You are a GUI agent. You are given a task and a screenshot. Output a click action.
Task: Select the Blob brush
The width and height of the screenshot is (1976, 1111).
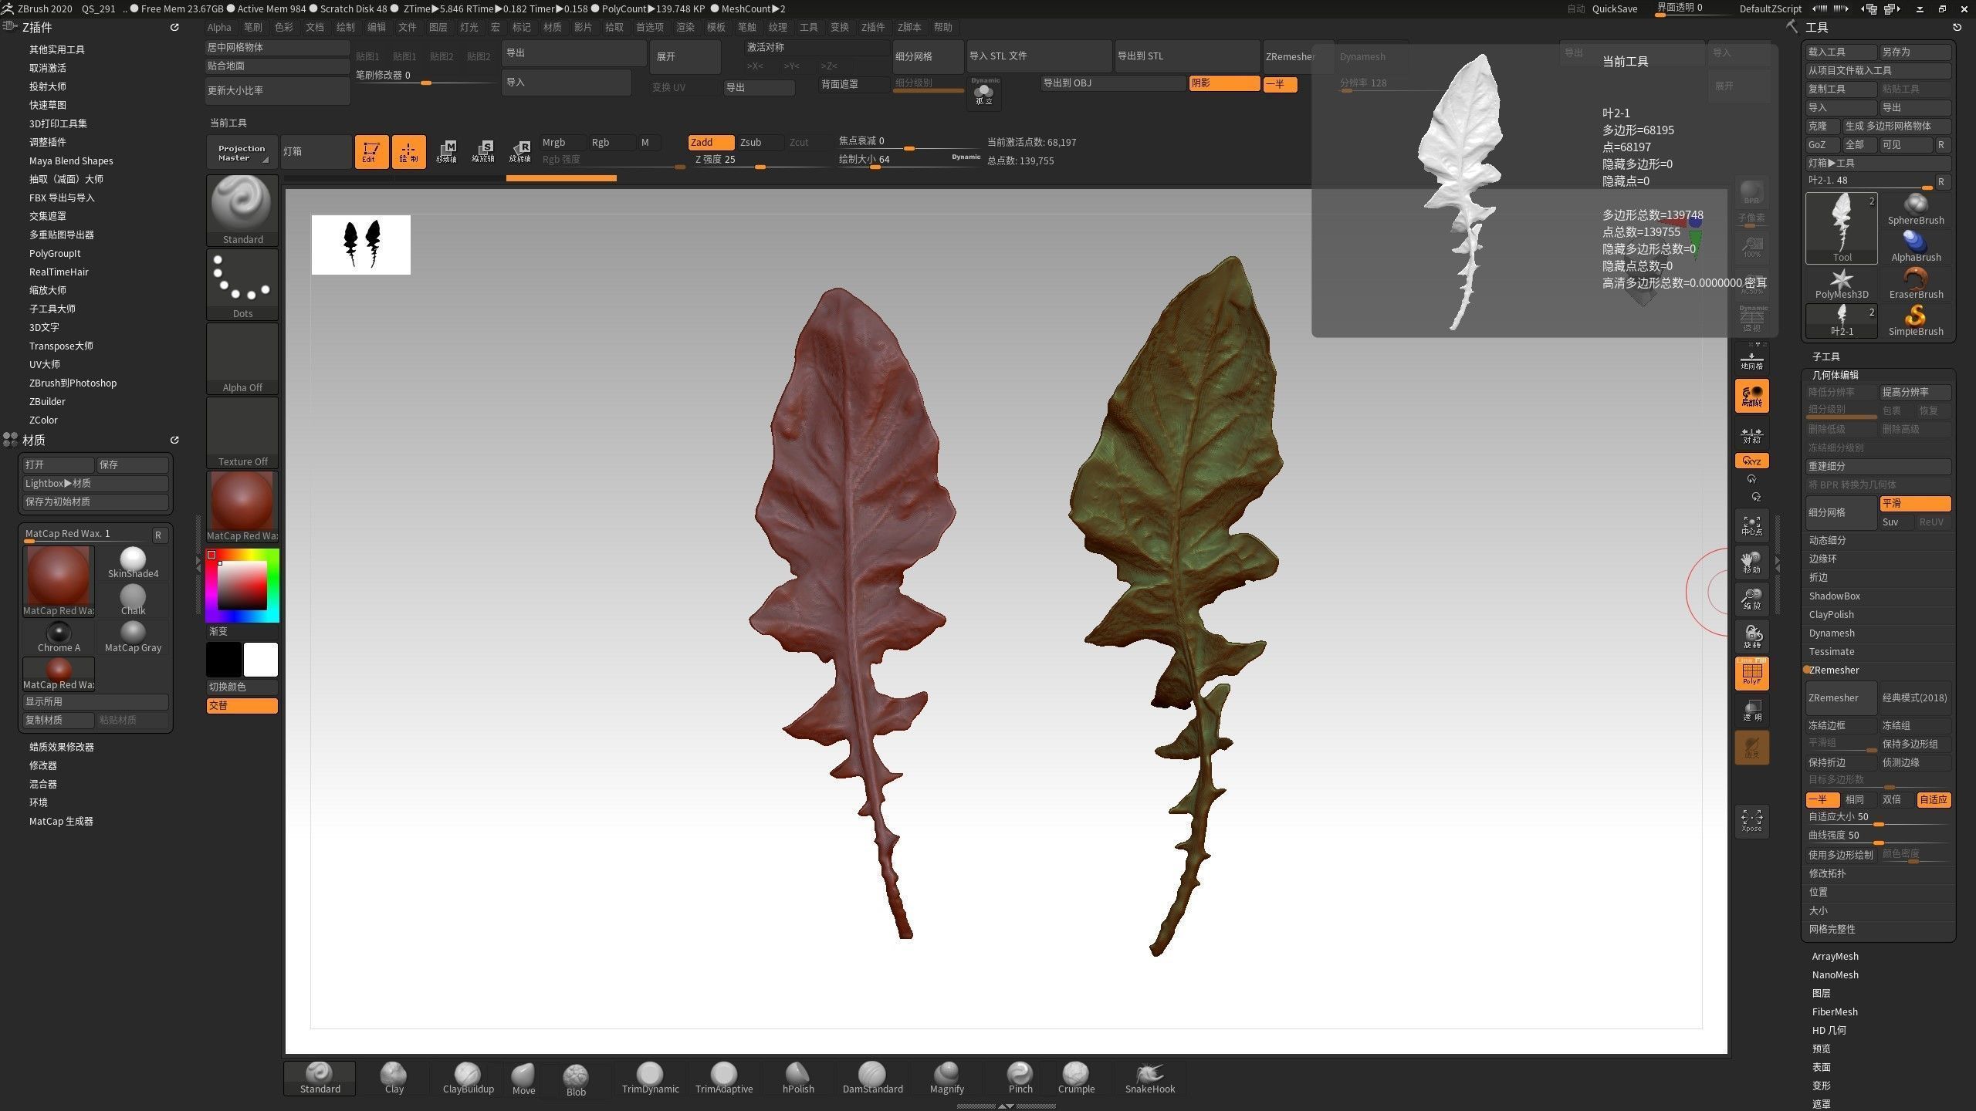576,1079
